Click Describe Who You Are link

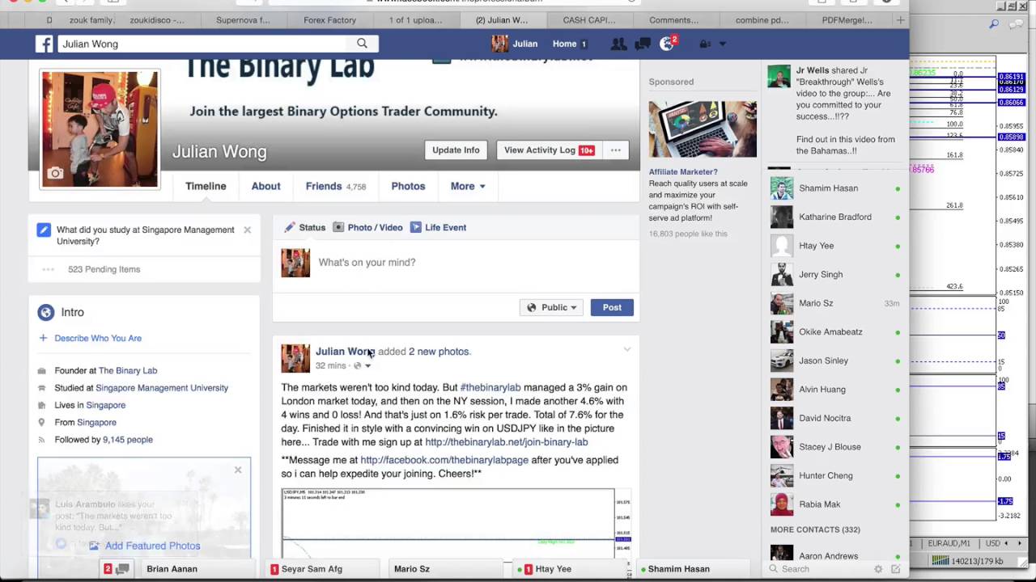(x=97, y=338)
